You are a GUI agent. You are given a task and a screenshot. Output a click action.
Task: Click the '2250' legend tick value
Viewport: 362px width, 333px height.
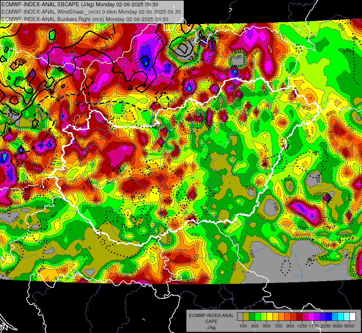[326, 326]
